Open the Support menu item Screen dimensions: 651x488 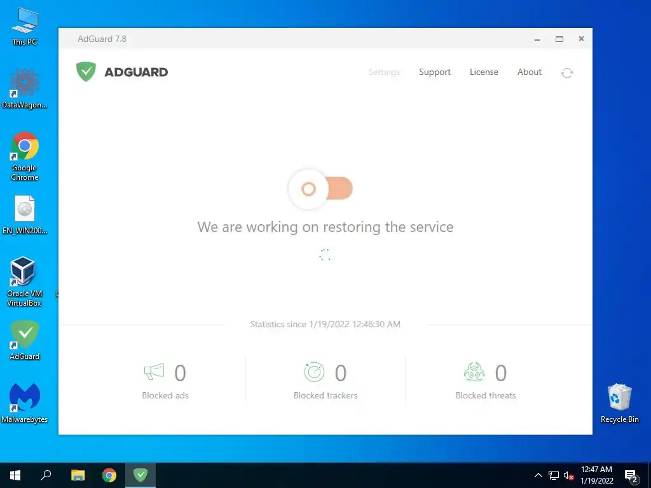435,72
